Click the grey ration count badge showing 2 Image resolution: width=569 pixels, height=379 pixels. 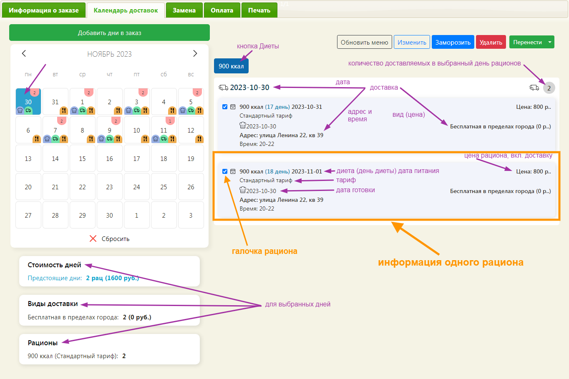[x=549, y=88]
